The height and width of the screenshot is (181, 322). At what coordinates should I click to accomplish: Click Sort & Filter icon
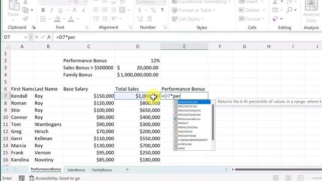tap(289, 2)
